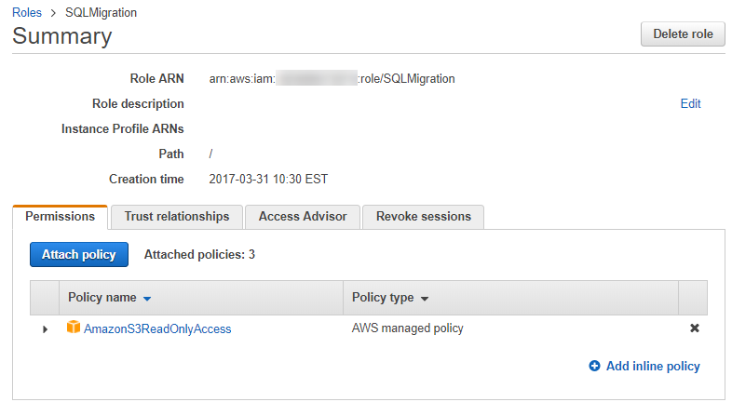Click the Add inline policy link
This screenshot has height=402, width=732.
tap(653, 366)
